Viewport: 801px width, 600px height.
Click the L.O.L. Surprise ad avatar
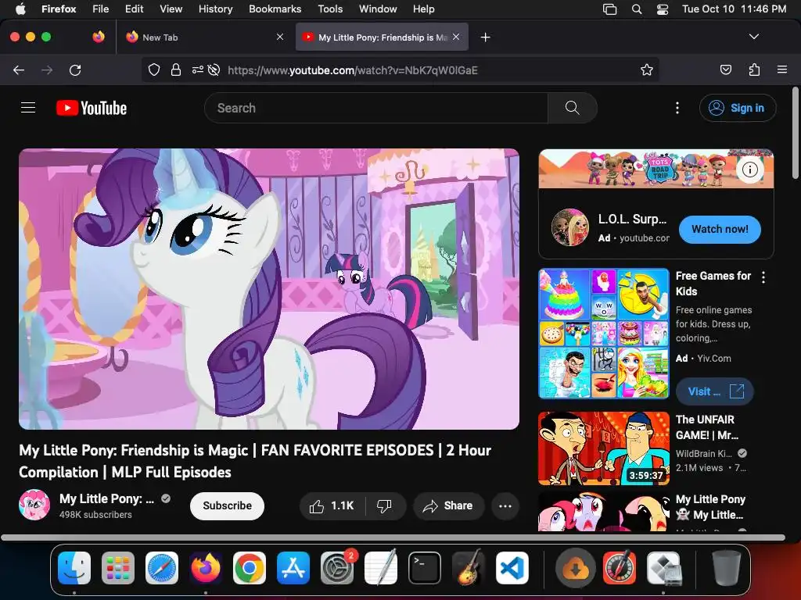pos(569,227)
